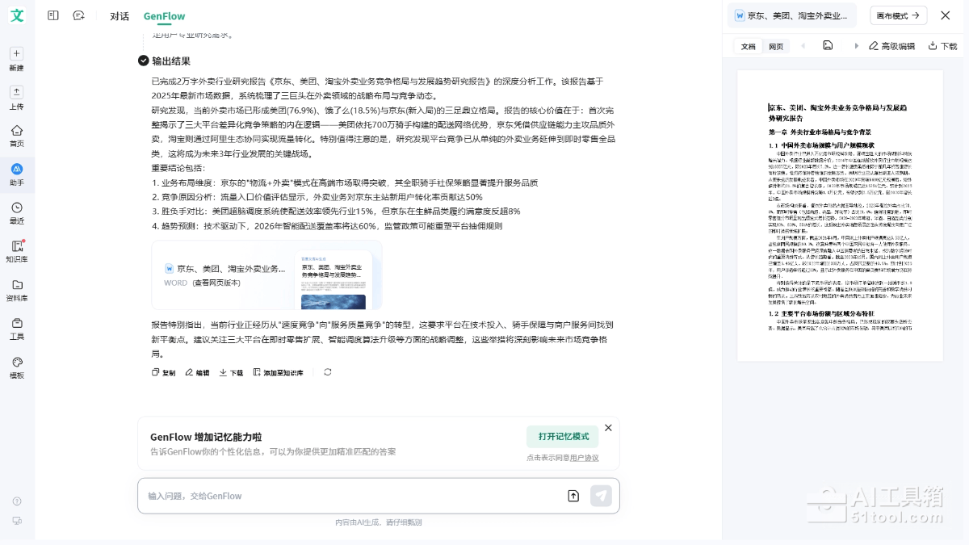The height and width of the screenshot is (545, 969).
Task: Open the document title chip in preview header
Action: click(791, 15)
